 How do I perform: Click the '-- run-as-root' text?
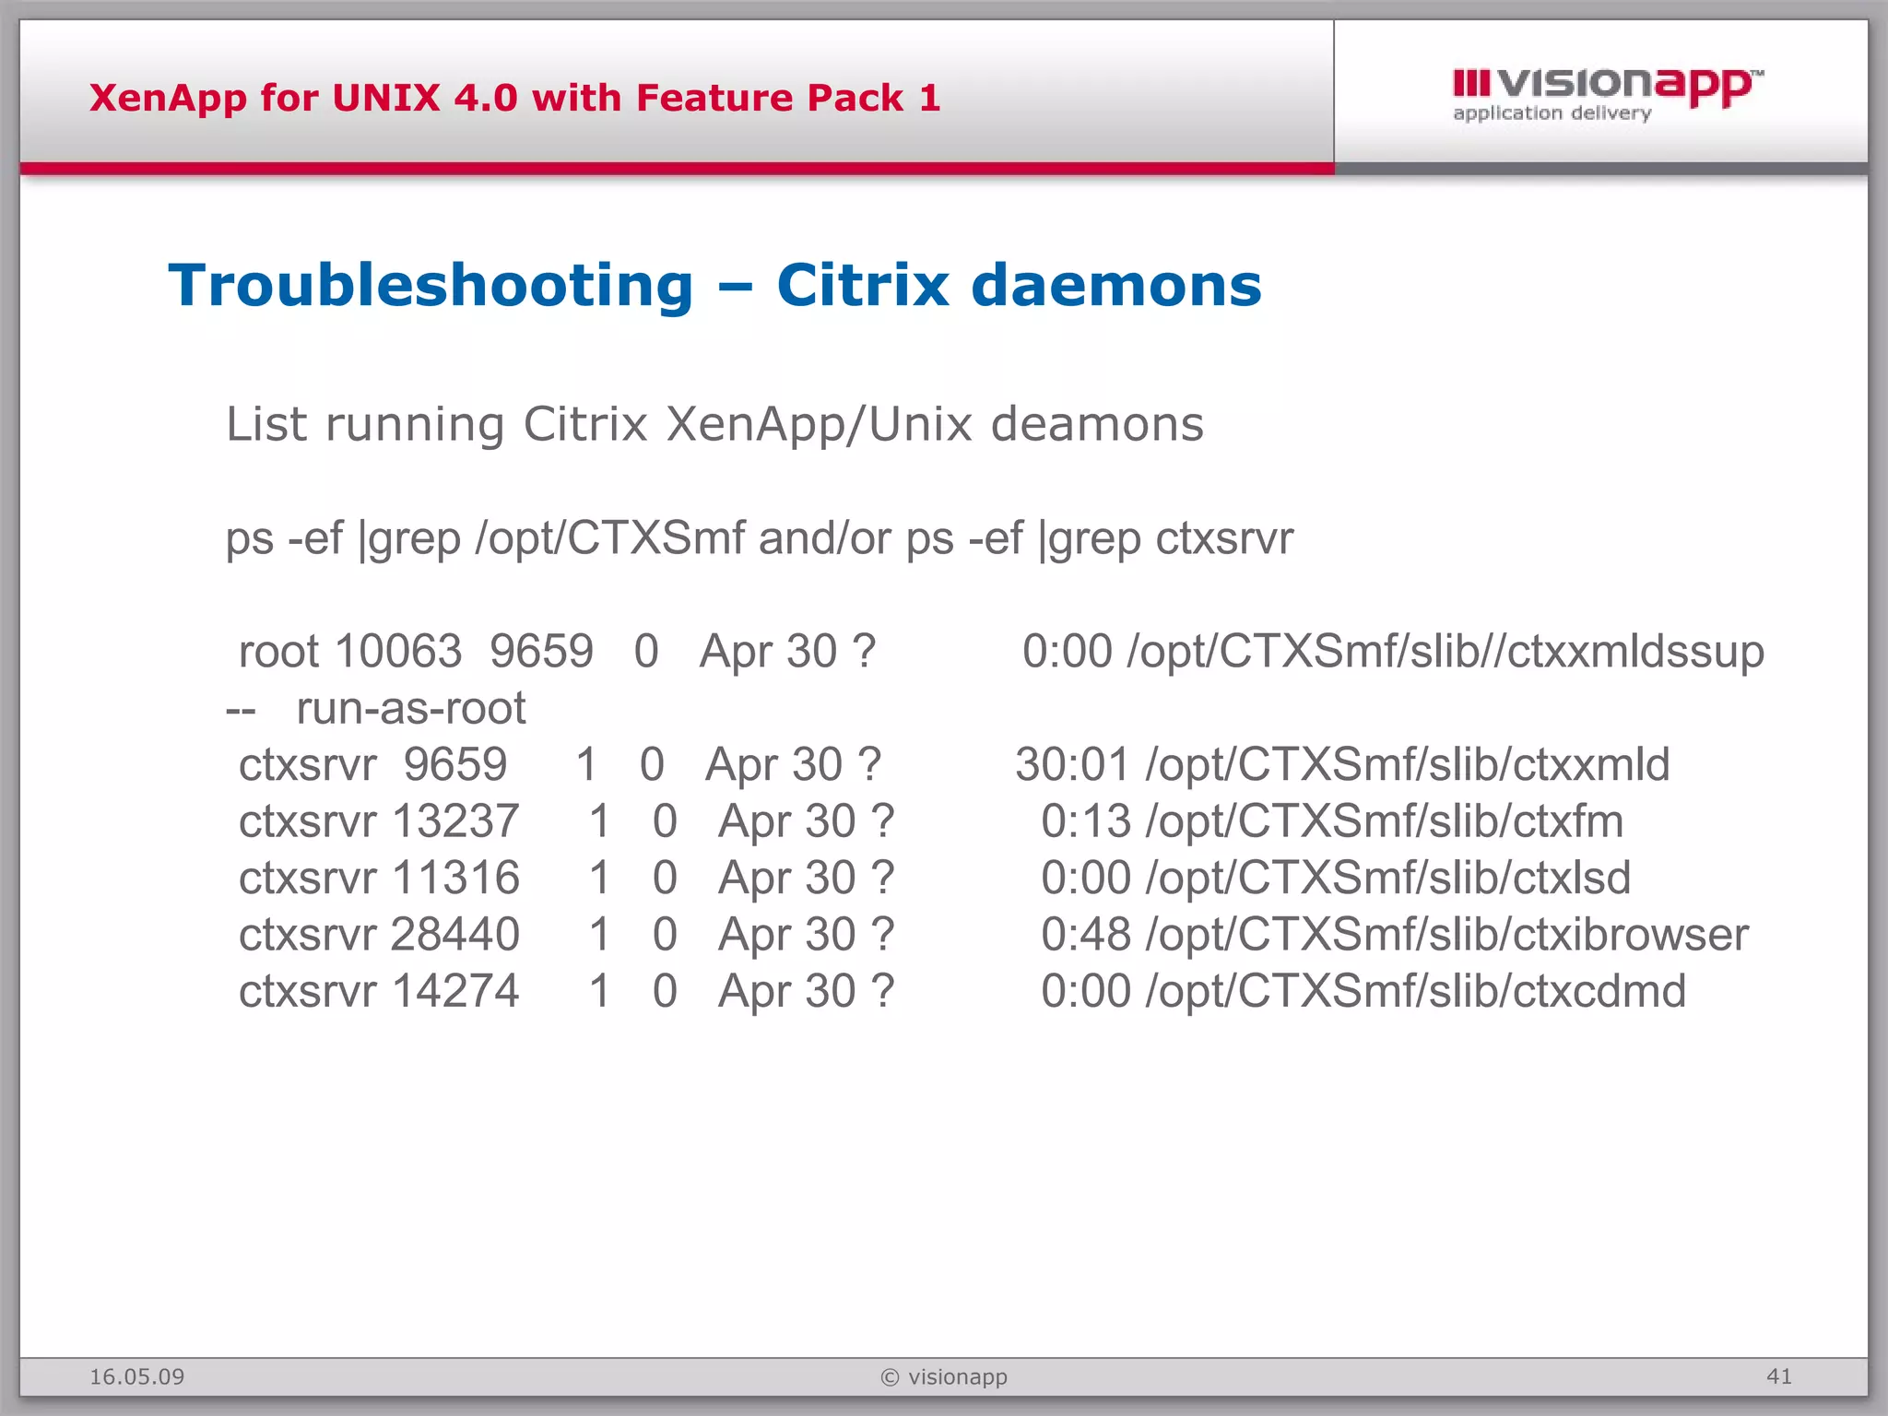pyautogui.click(x=376, y=708)
